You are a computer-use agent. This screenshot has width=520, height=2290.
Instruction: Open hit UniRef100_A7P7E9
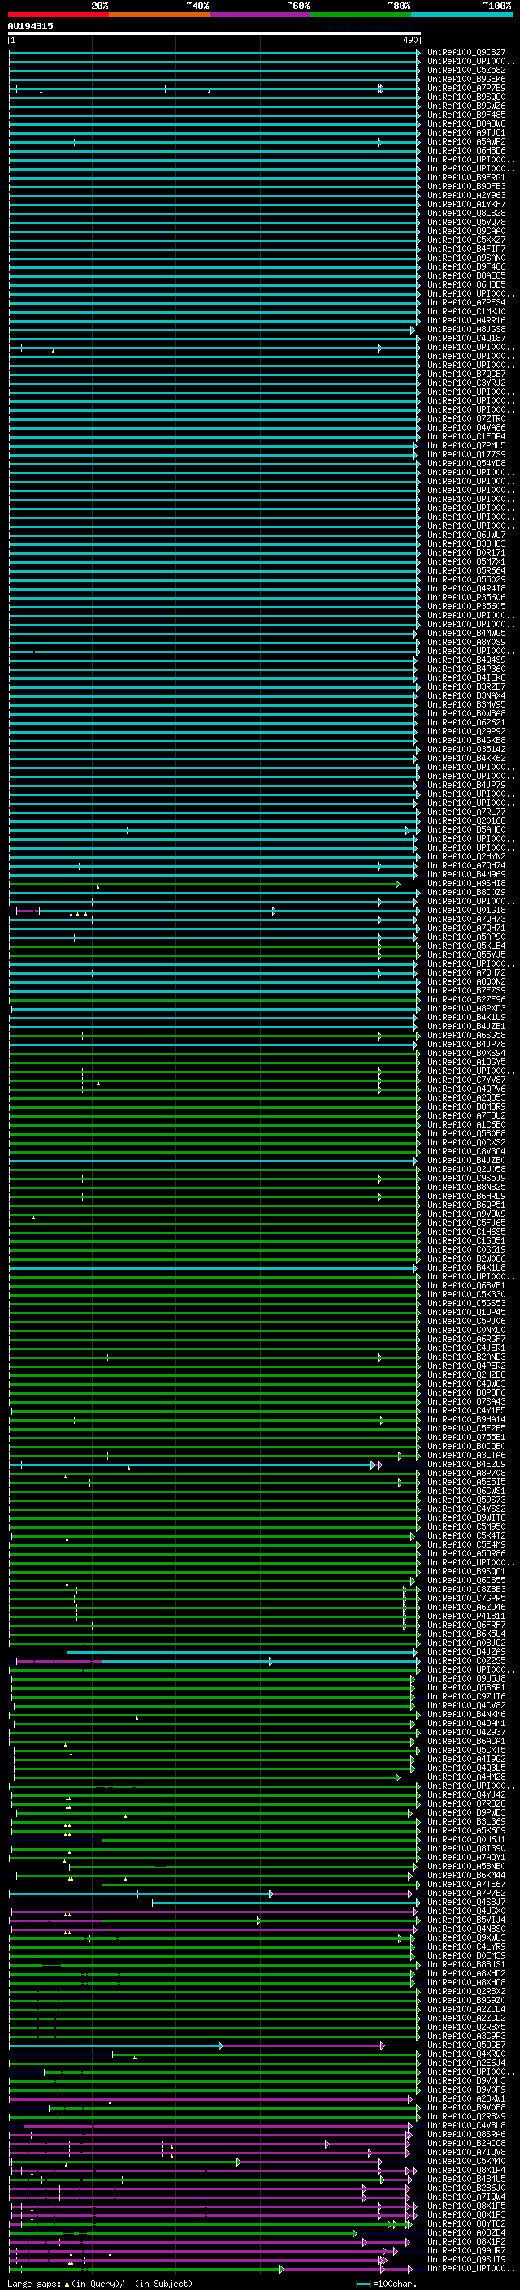pos(466,88)
